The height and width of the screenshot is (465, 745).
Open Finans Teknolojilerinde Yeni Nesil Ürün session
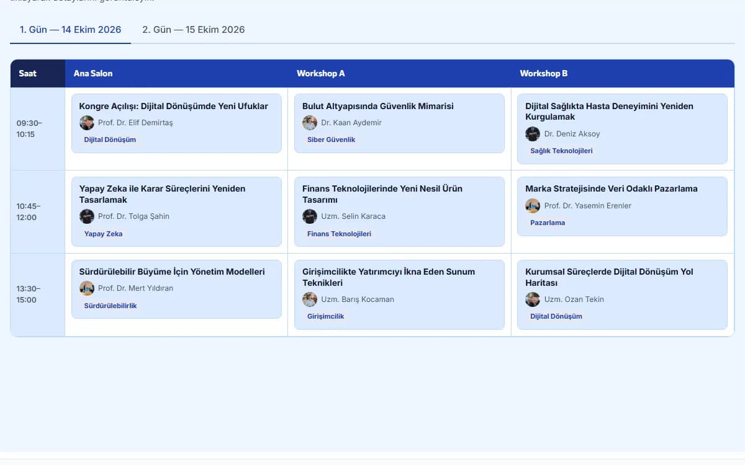pos(399,211)
